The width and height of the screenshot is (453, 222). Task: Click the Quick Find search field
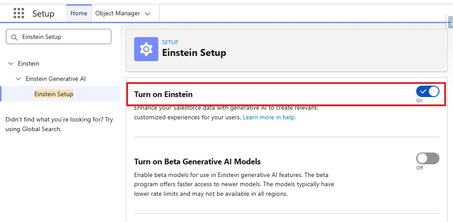click(x=59, y=37)
